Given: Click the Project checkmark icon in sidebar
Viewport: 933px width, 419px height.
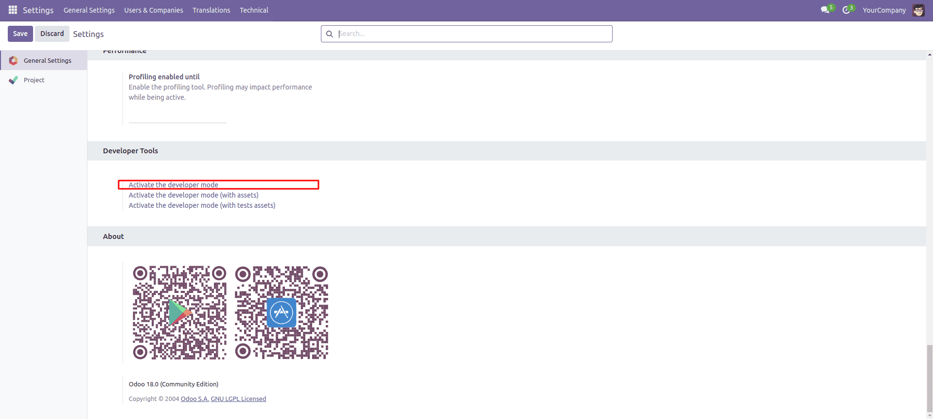Looking at the screenshot, I should 14,80.
